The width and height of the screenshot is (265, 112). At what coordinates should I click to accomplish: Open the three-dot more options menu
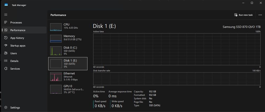[x=260, y=15]
